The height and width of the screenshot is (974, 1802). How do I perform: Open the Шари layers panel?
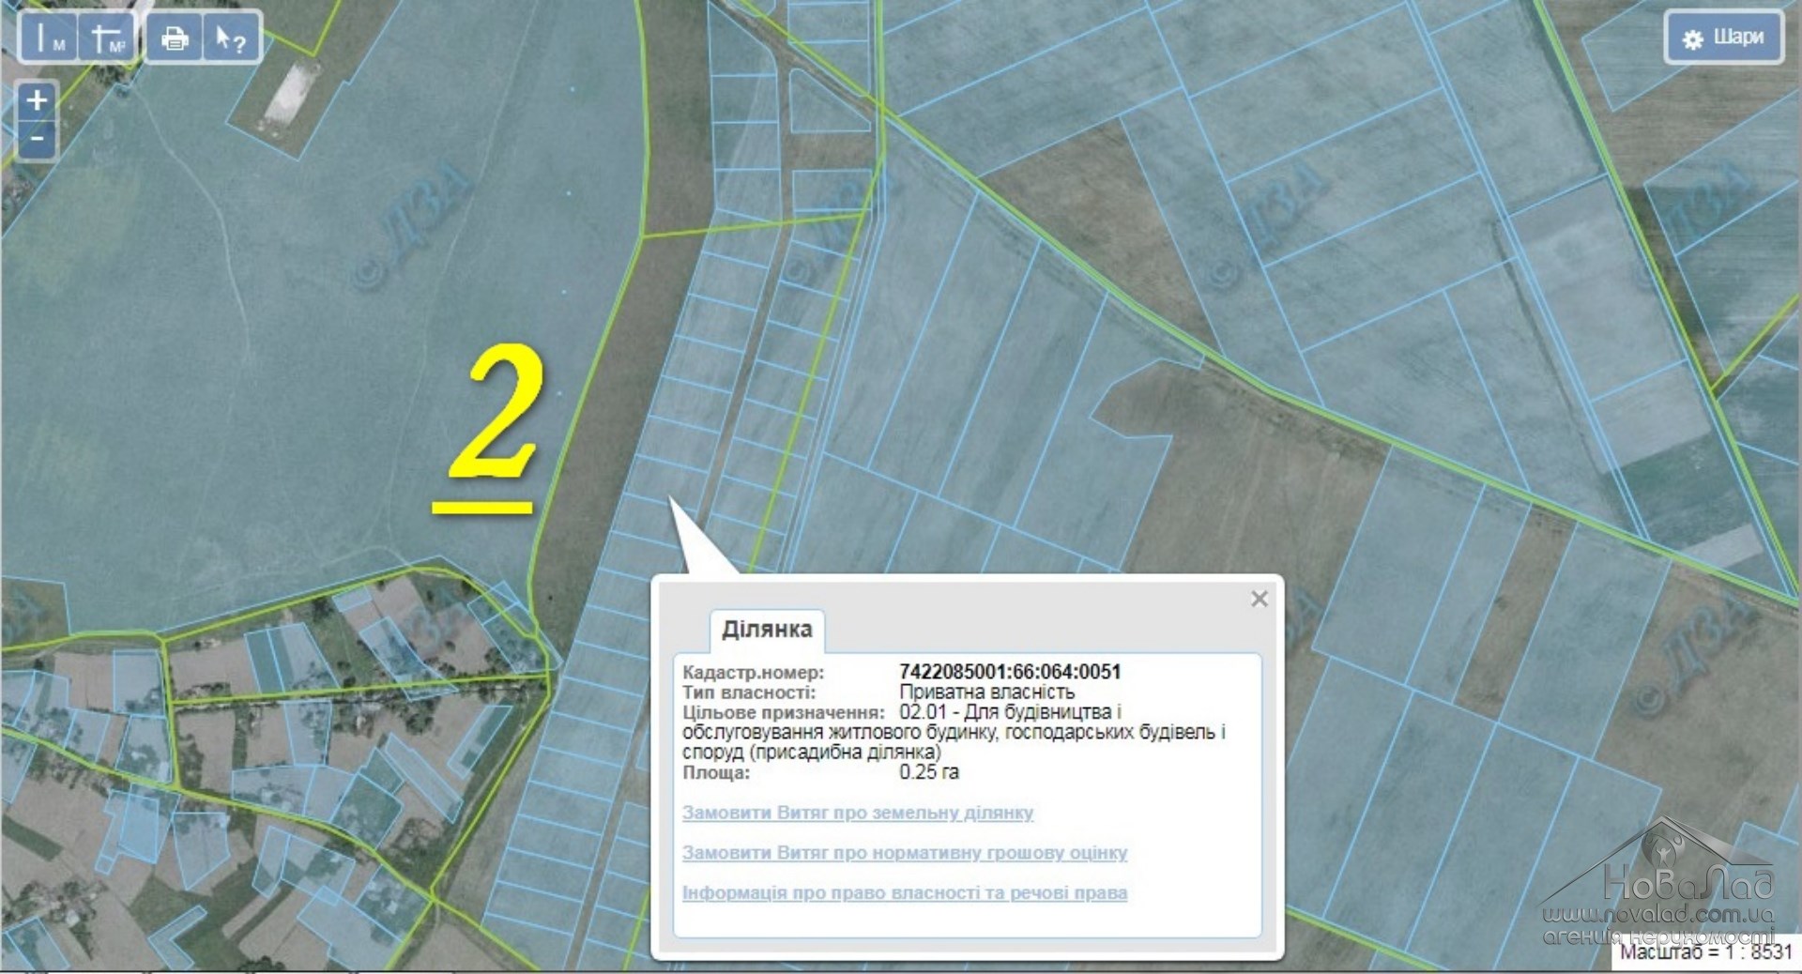click(1723, 38)
